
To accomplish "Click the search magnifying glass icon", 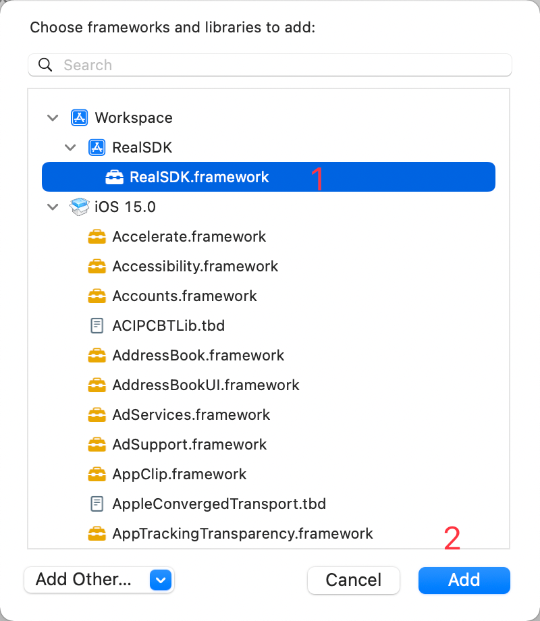I will pyautogui.click(x=46, y=65).
